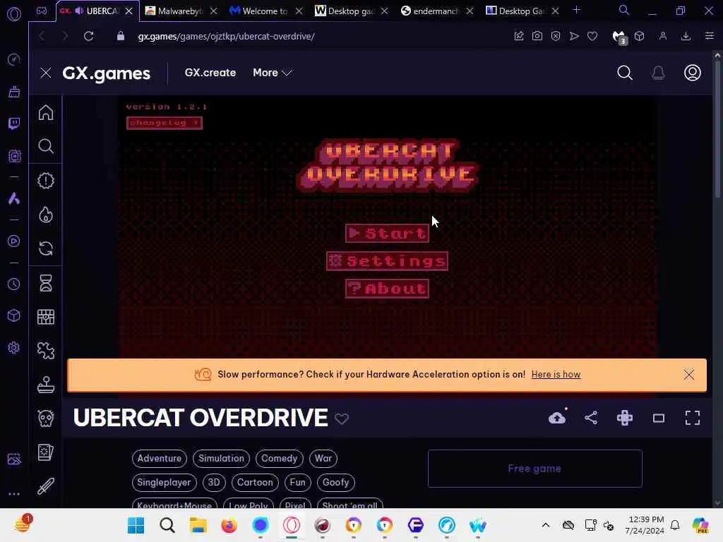Open Windows Start menu
The width and height of the screenshot is (723, 542).
136,525
